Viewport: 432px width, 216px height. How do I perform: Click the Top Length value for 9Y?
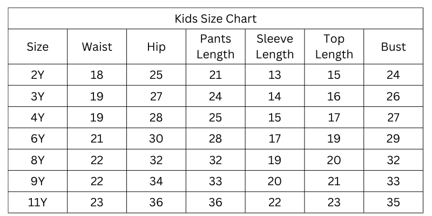[334, 181]
